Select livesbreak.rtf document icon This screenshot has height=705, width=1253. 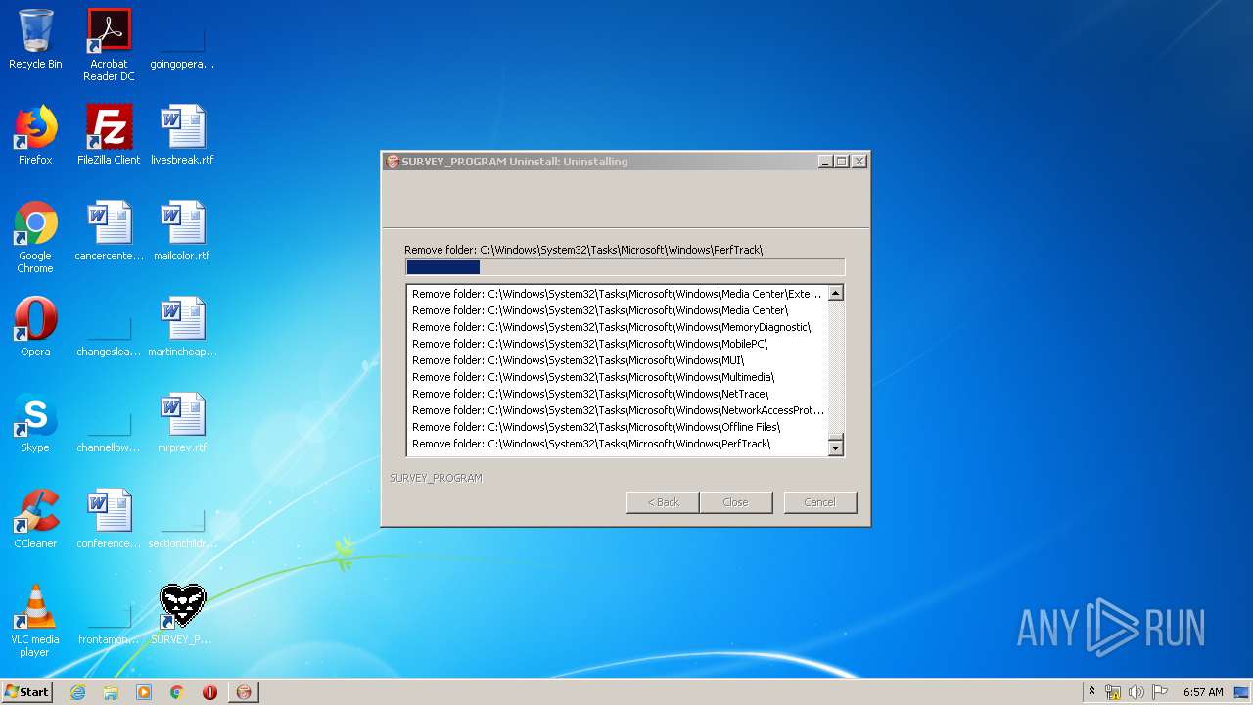[182, 135]
